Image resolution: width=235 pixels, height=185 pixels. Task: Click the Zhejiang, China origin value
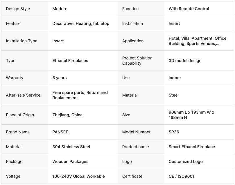pyautogui.click(x=67, y=115)
